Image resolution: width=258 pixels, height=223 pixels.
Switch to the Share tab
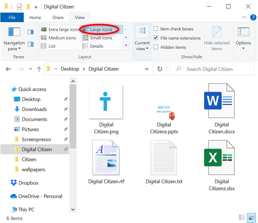[x=58, y=18]
